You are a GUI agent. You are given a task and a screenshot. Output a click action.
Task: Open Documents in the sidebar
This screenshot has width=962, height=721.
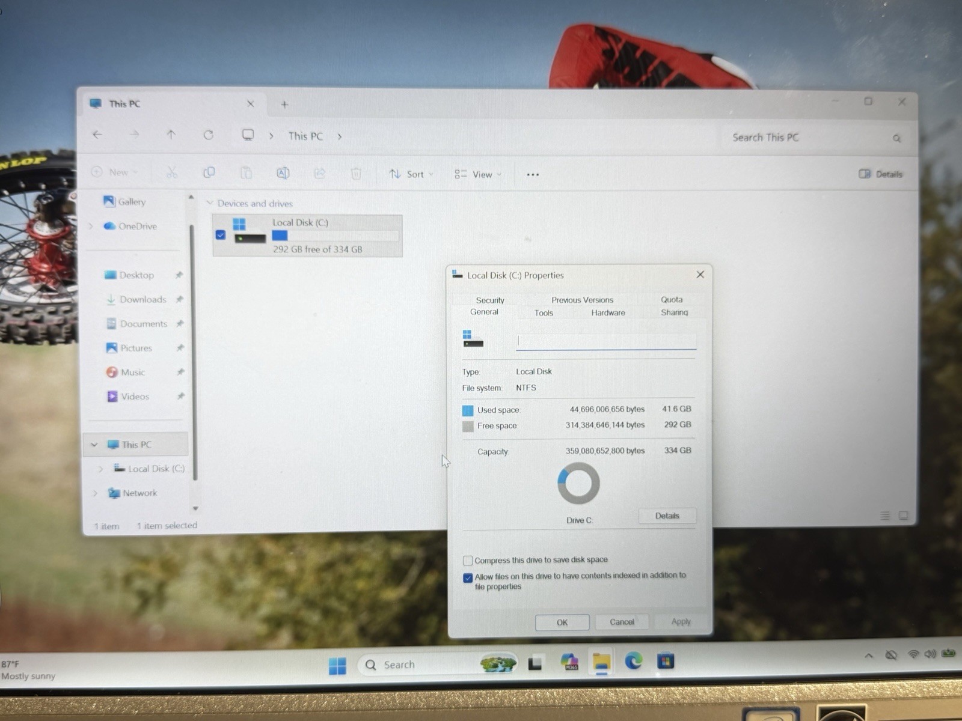143,323
